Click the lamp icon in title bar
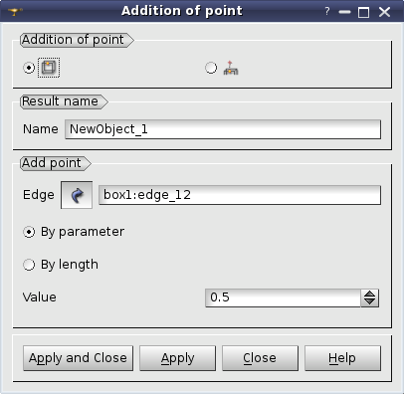Viewport: 404px width, 394px height. coord(15,12)
